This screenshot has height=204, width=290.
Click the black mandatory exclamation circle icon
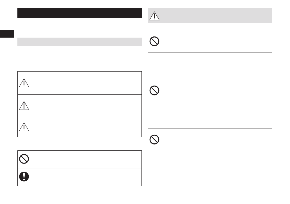pyautogui.click(x=24, y=177)
